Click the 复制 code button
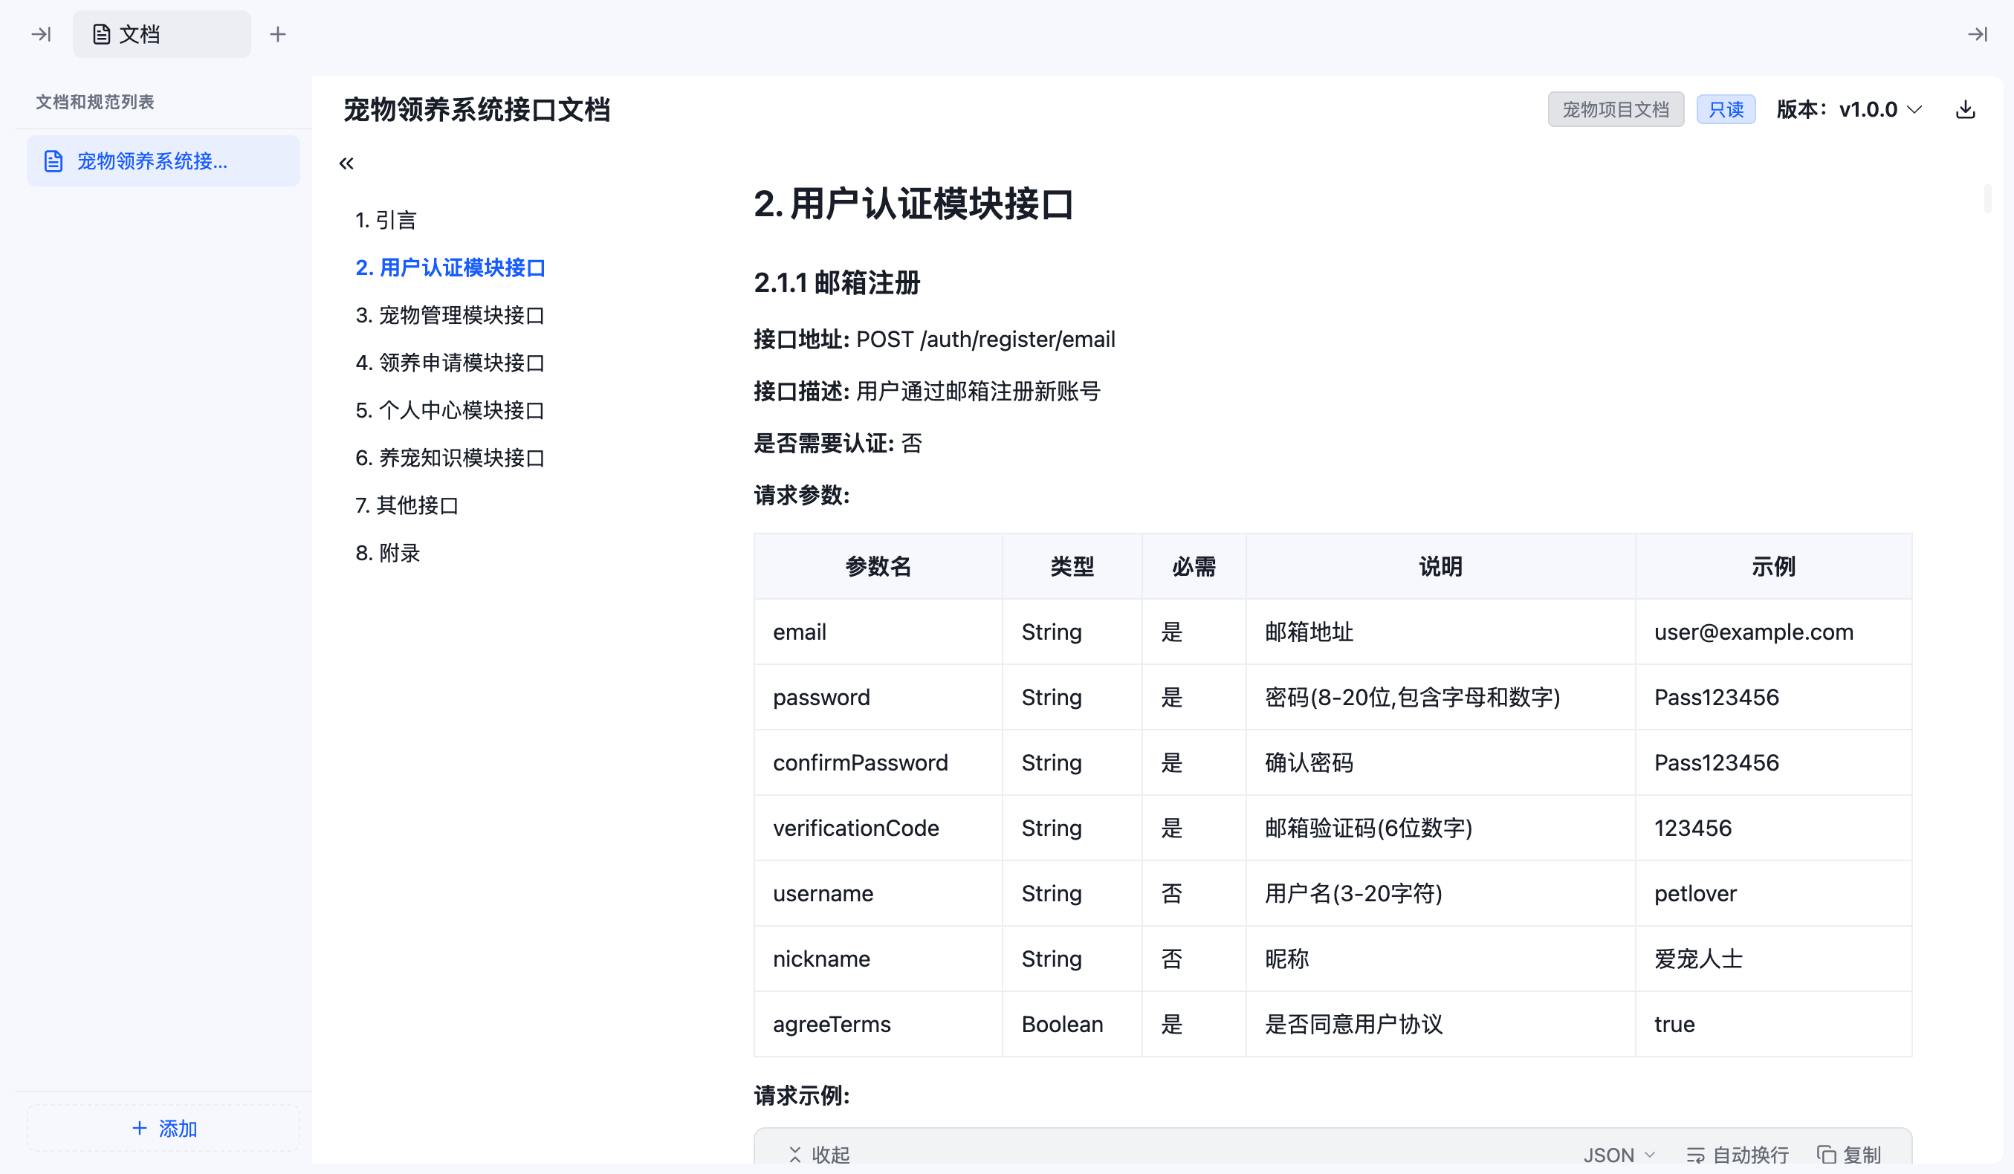The width and height of the screenshot is (2014, 1174). [x=1848, y=1155]
